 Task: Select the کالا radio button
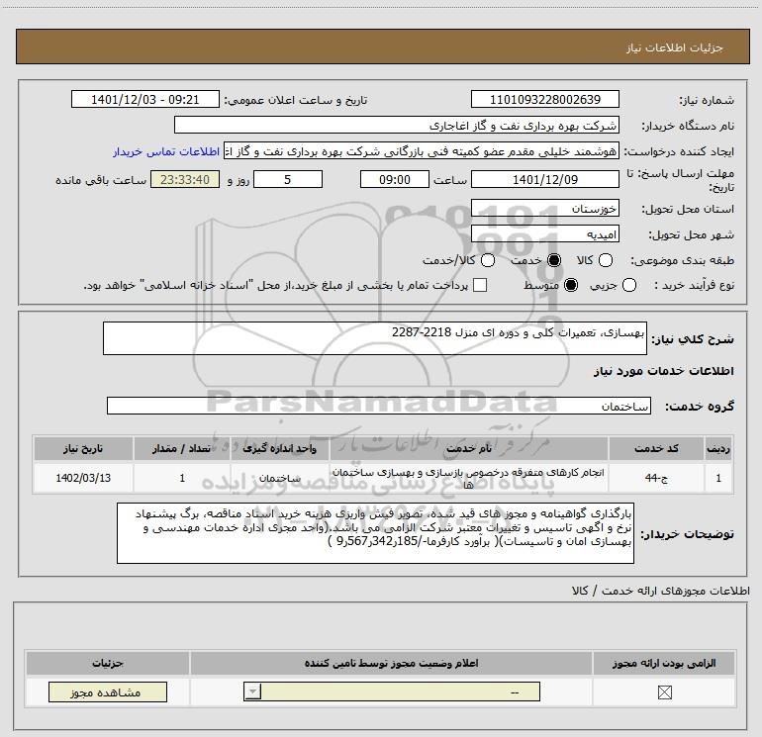pyautogui.click(x=605, y=260)
